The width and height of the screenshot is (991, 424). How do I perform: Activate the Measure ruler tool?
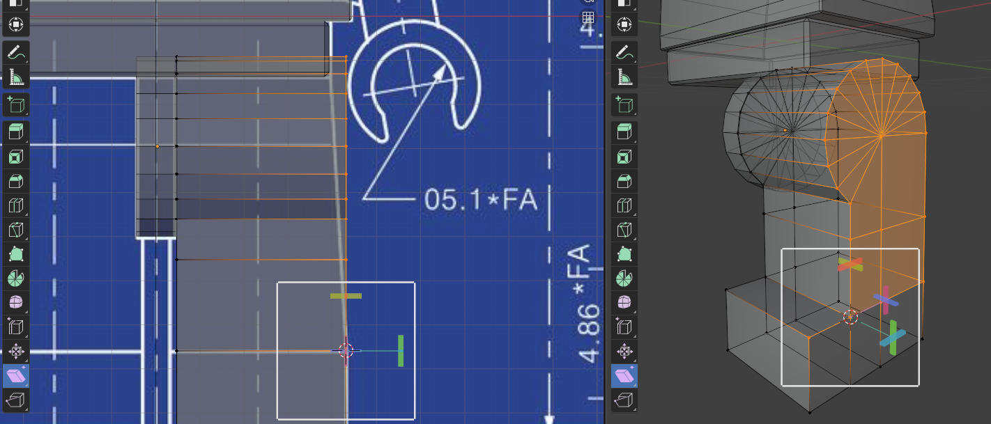(15, 77)
